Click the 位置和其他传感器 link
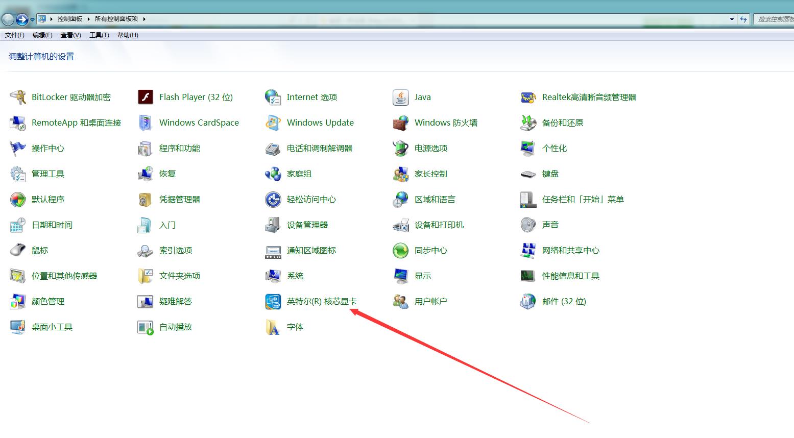 (x=64, y=276)
